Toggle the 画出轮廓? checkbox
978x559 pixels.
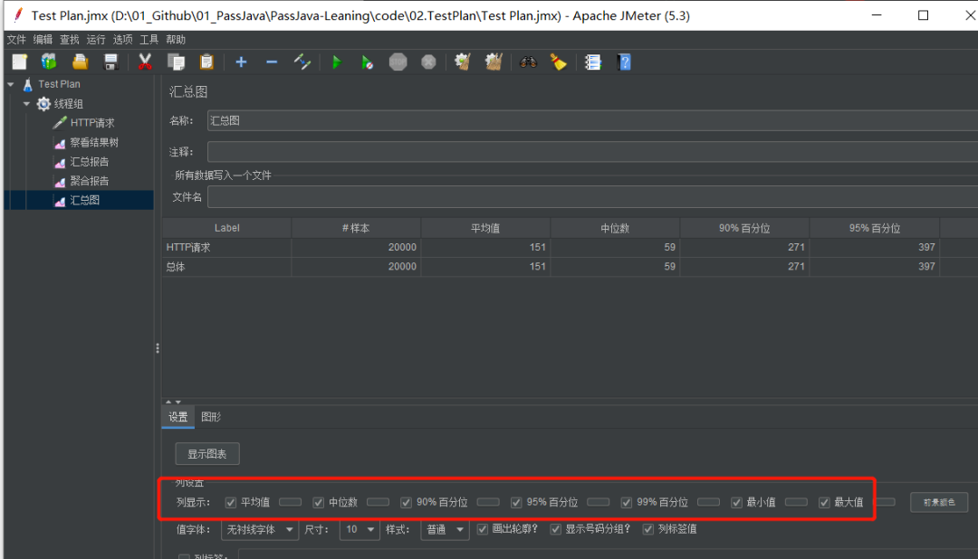482,529
